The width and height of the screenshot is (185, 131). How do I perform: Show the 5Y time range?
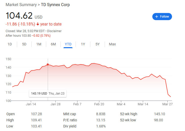point(97,44)
